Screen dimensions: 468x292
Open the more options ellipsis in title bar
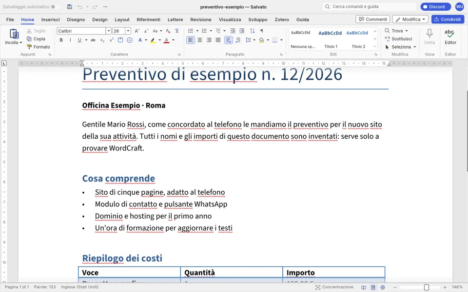(105, 6)
